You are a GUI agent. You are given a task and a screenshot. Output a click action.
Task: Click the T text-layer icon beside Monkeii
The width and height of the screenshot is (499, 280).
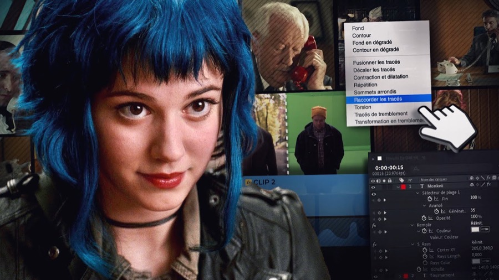(x=422, y=186)
